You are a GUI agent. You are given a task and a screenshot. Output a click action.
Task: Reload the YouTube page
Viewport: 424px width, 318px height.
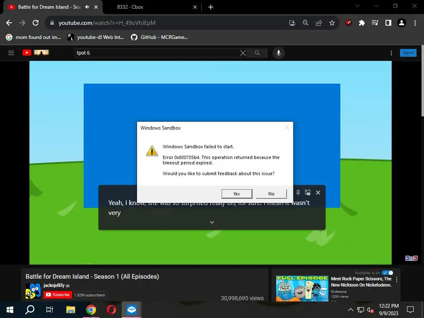click(36, 23)
